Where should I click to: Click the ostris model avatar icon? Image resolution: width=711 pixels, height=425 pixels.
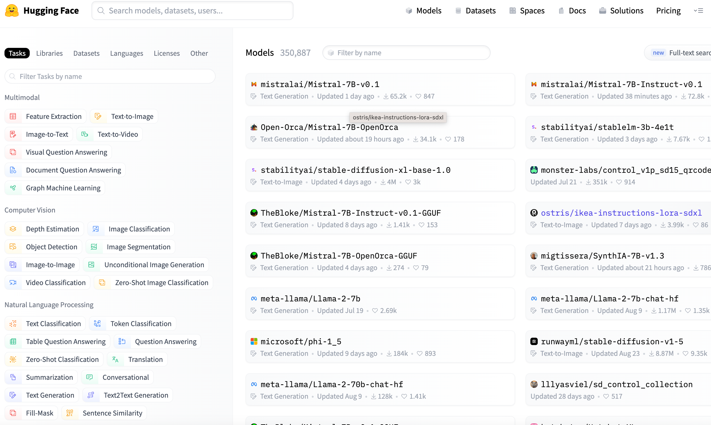[534, 213]
